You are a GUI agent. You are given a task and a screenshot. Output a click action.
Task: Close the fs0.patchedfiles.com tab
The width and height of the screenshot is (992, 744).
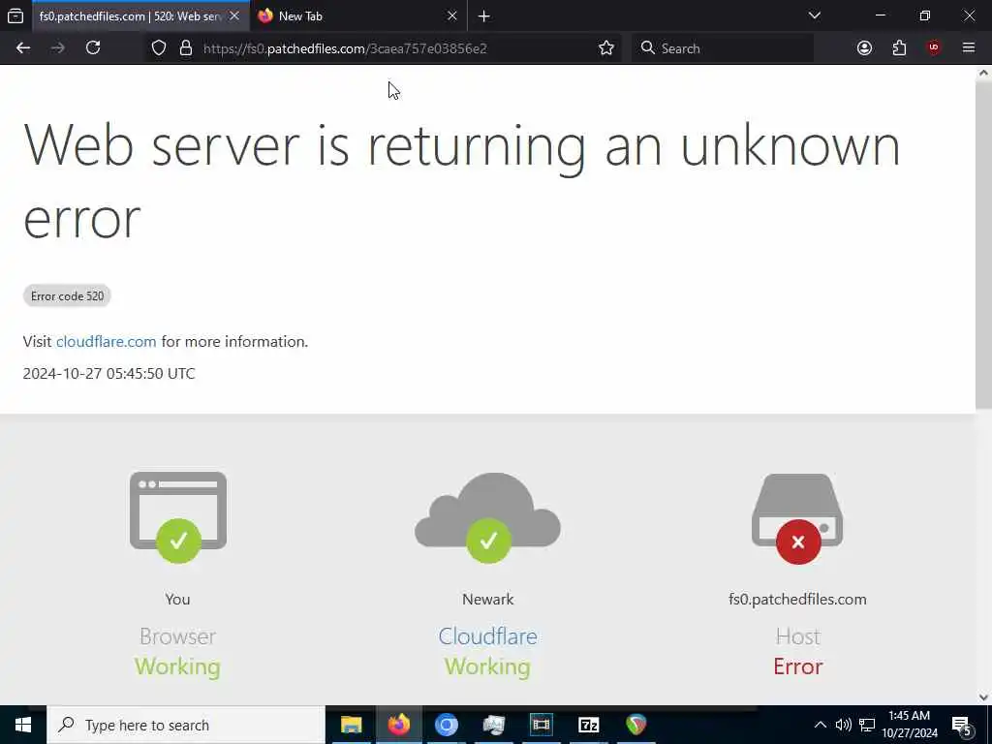point(234,16)
